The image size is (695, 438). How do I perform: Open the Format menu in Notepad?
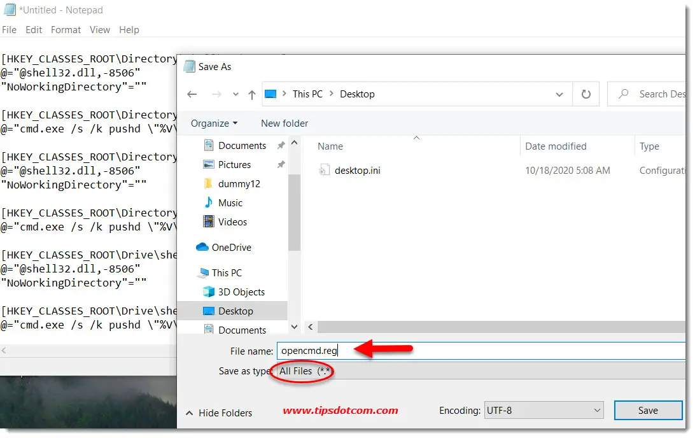(66, 29)
